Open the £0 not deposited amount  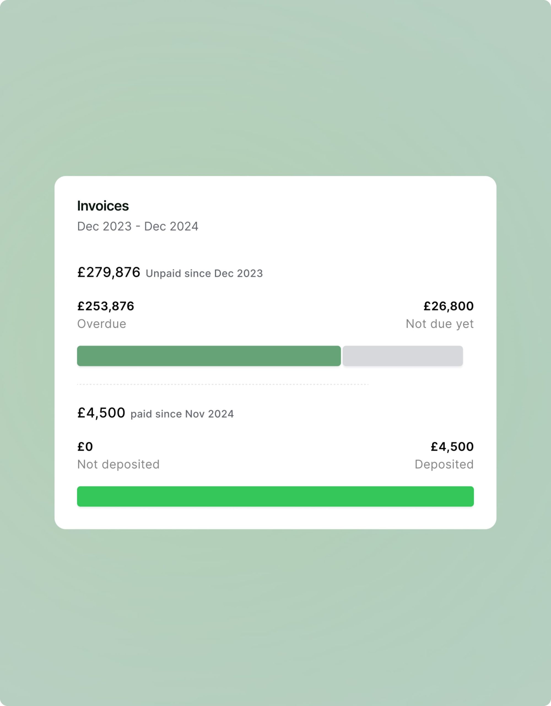click(x=85, y=447)
